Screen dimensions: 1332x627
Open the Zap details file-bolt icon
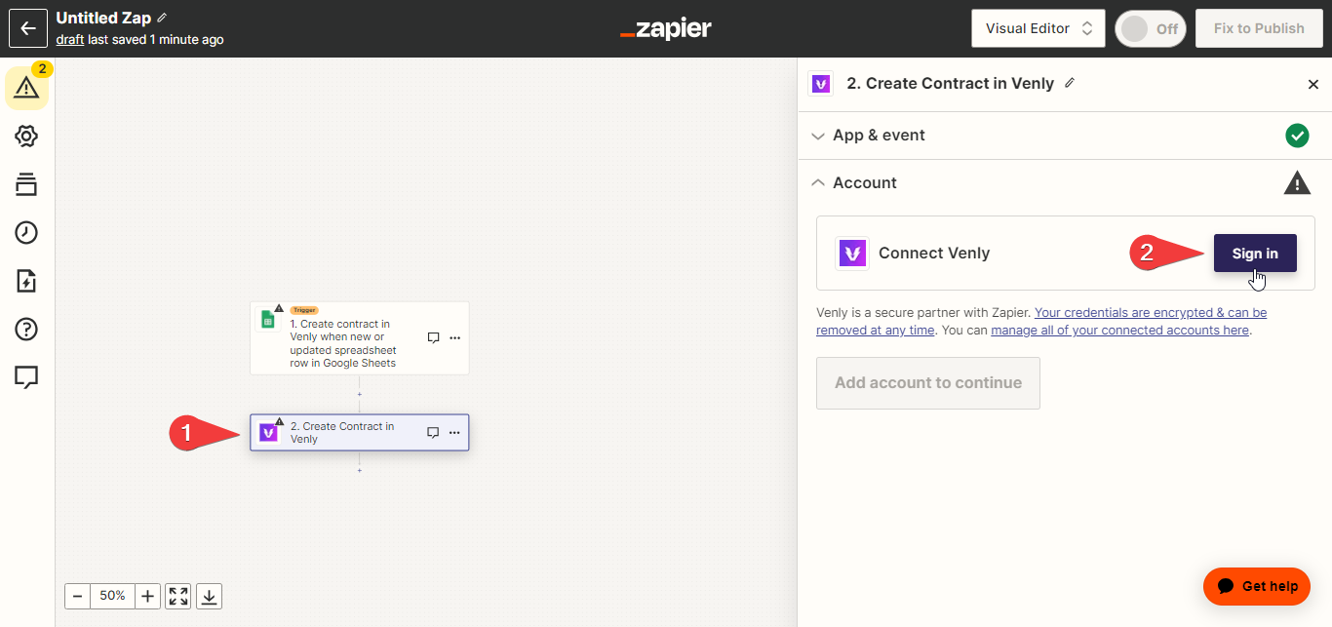26,281
